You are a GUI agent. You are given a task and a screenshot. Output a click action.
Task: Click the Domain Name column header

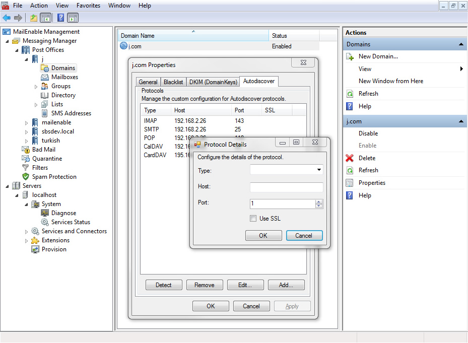(193, 36)
